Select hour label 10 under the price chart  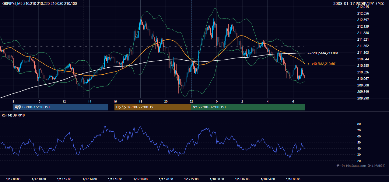[x=39, y=101]
